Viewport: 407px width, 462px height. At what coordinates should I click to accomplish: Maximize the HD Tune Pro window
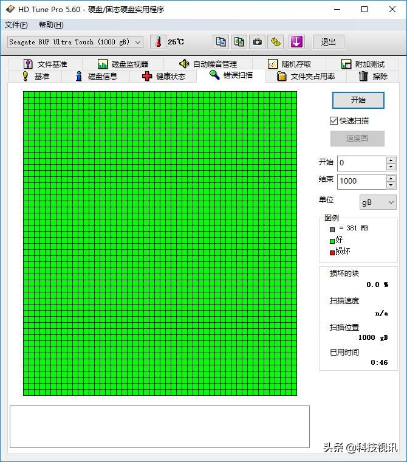(364, 10)
